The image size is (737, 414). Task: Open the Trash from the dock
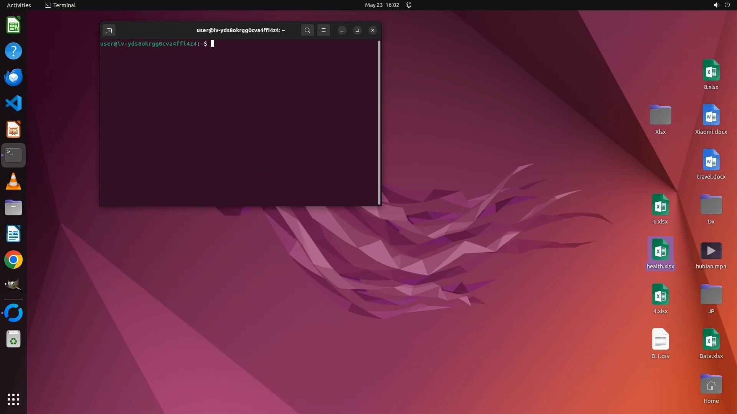pos(13,339)
